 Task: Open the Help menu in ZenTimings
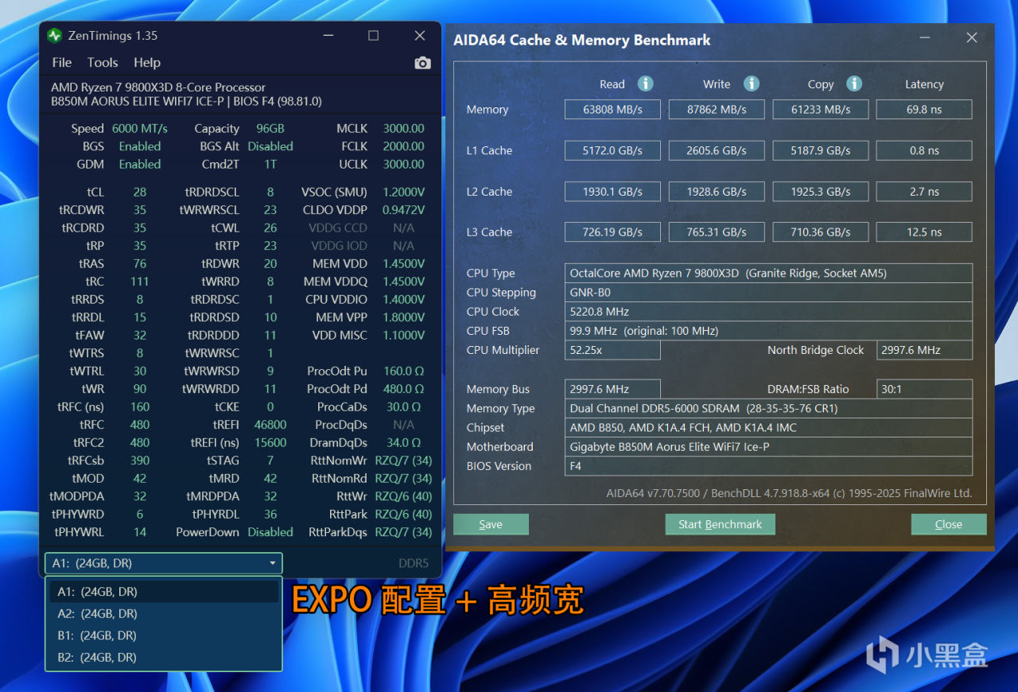click(x=147, y=63)
